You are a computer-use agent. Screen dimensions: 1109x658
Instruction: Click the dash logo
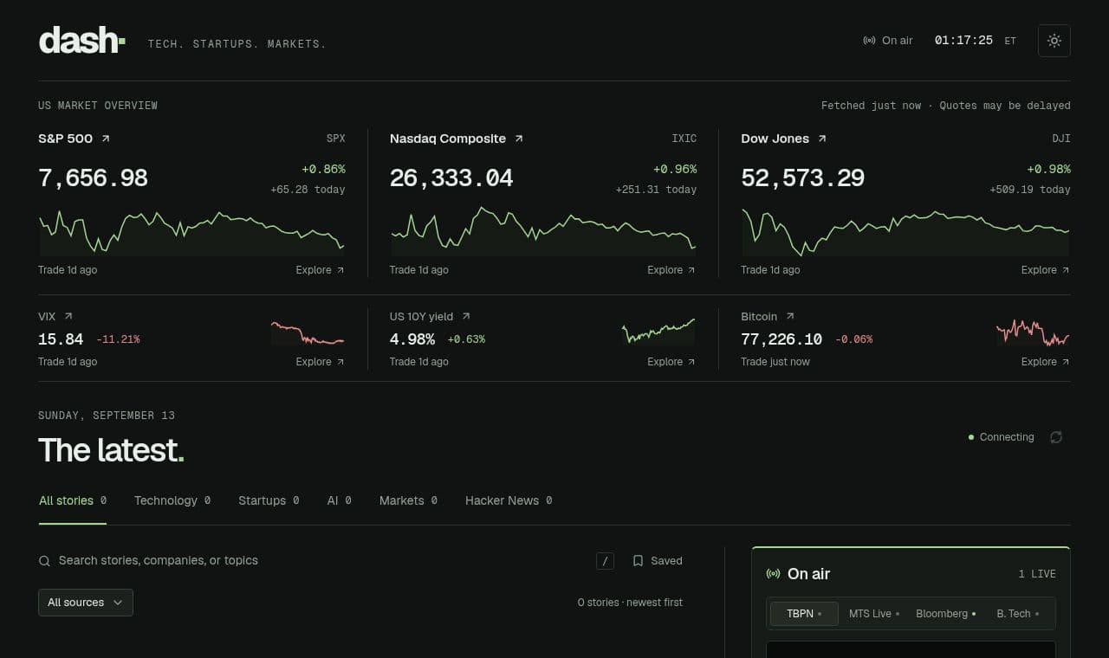pyautogui.click(x=82, y=41)
